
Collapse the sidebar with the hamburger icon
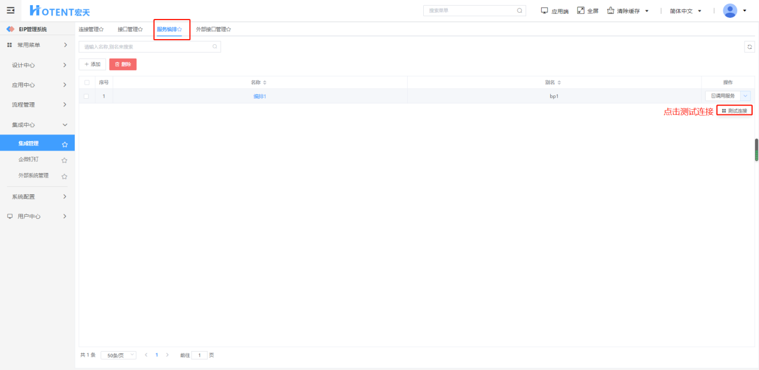pos(10,10)
